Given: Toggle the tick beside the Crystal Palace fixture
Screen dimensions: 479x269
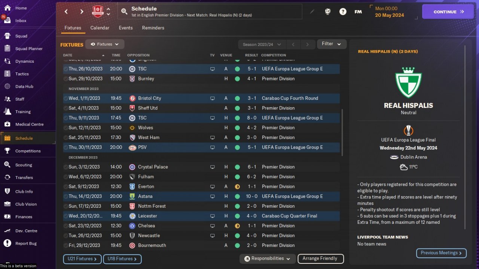Looking at the screenshot, I should [x=66, y=167].
